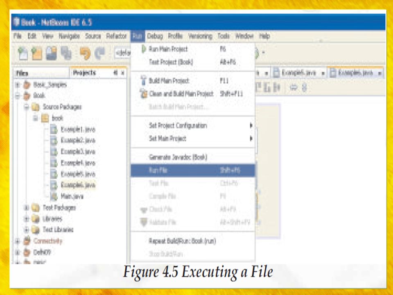Open the Profile menu

coord(175,36)
